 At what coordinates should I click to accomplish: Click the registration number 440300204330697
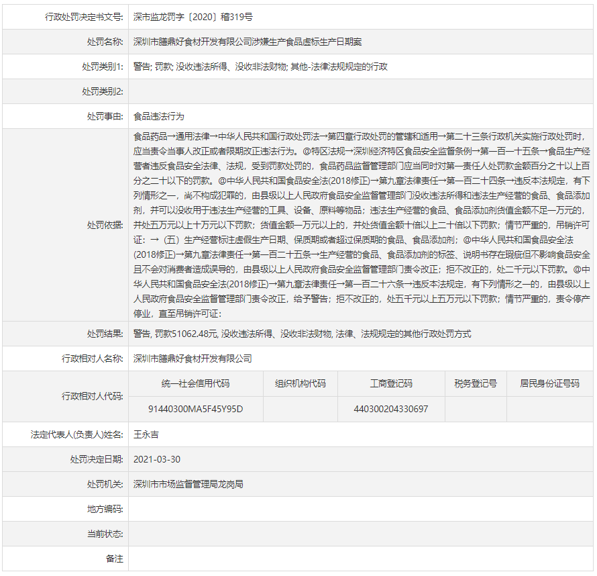(x=390, y=409)
